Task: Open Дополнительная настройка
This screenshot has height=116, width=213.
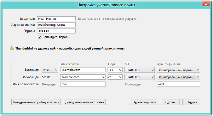Action: [84, 102]
